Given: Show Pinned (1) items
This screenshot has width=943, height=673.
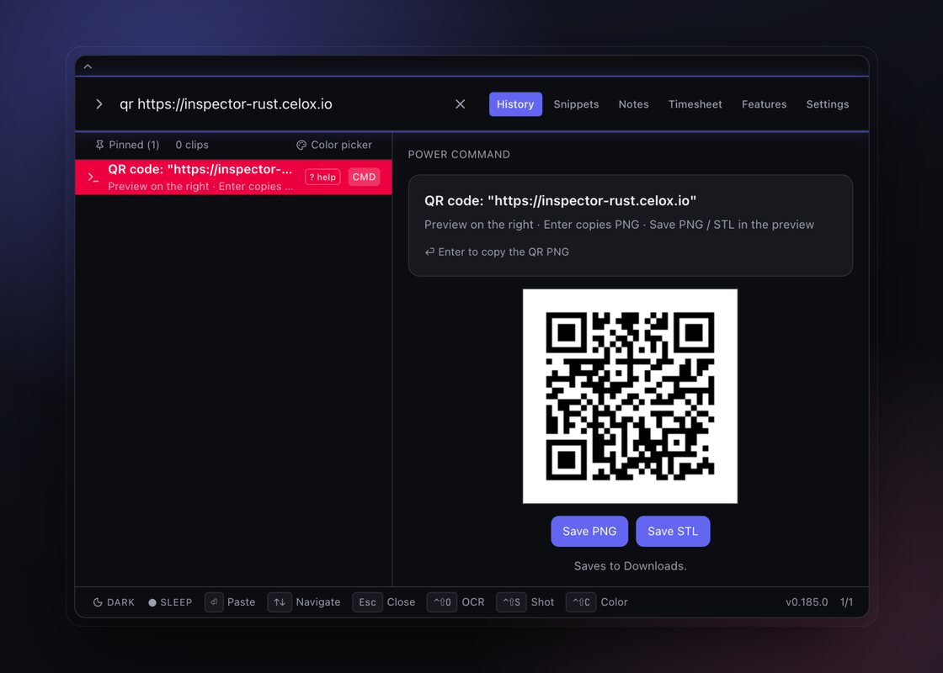Looking at the screenshot, I should click(x=127, y=145).
